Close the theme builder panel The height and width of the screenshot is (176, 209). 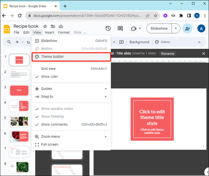pos(204,54)
